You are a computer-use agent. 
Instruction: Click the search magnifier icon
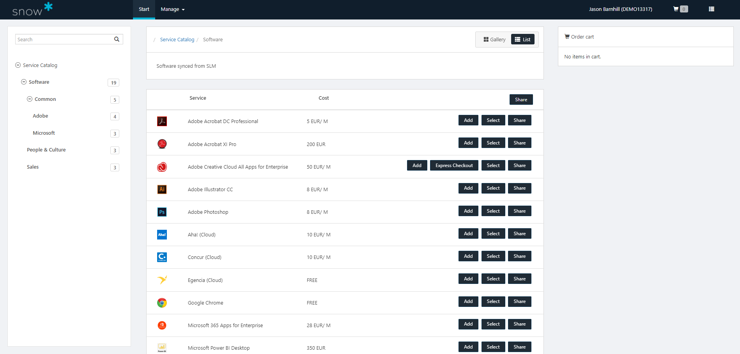click(x=117, y=39)
